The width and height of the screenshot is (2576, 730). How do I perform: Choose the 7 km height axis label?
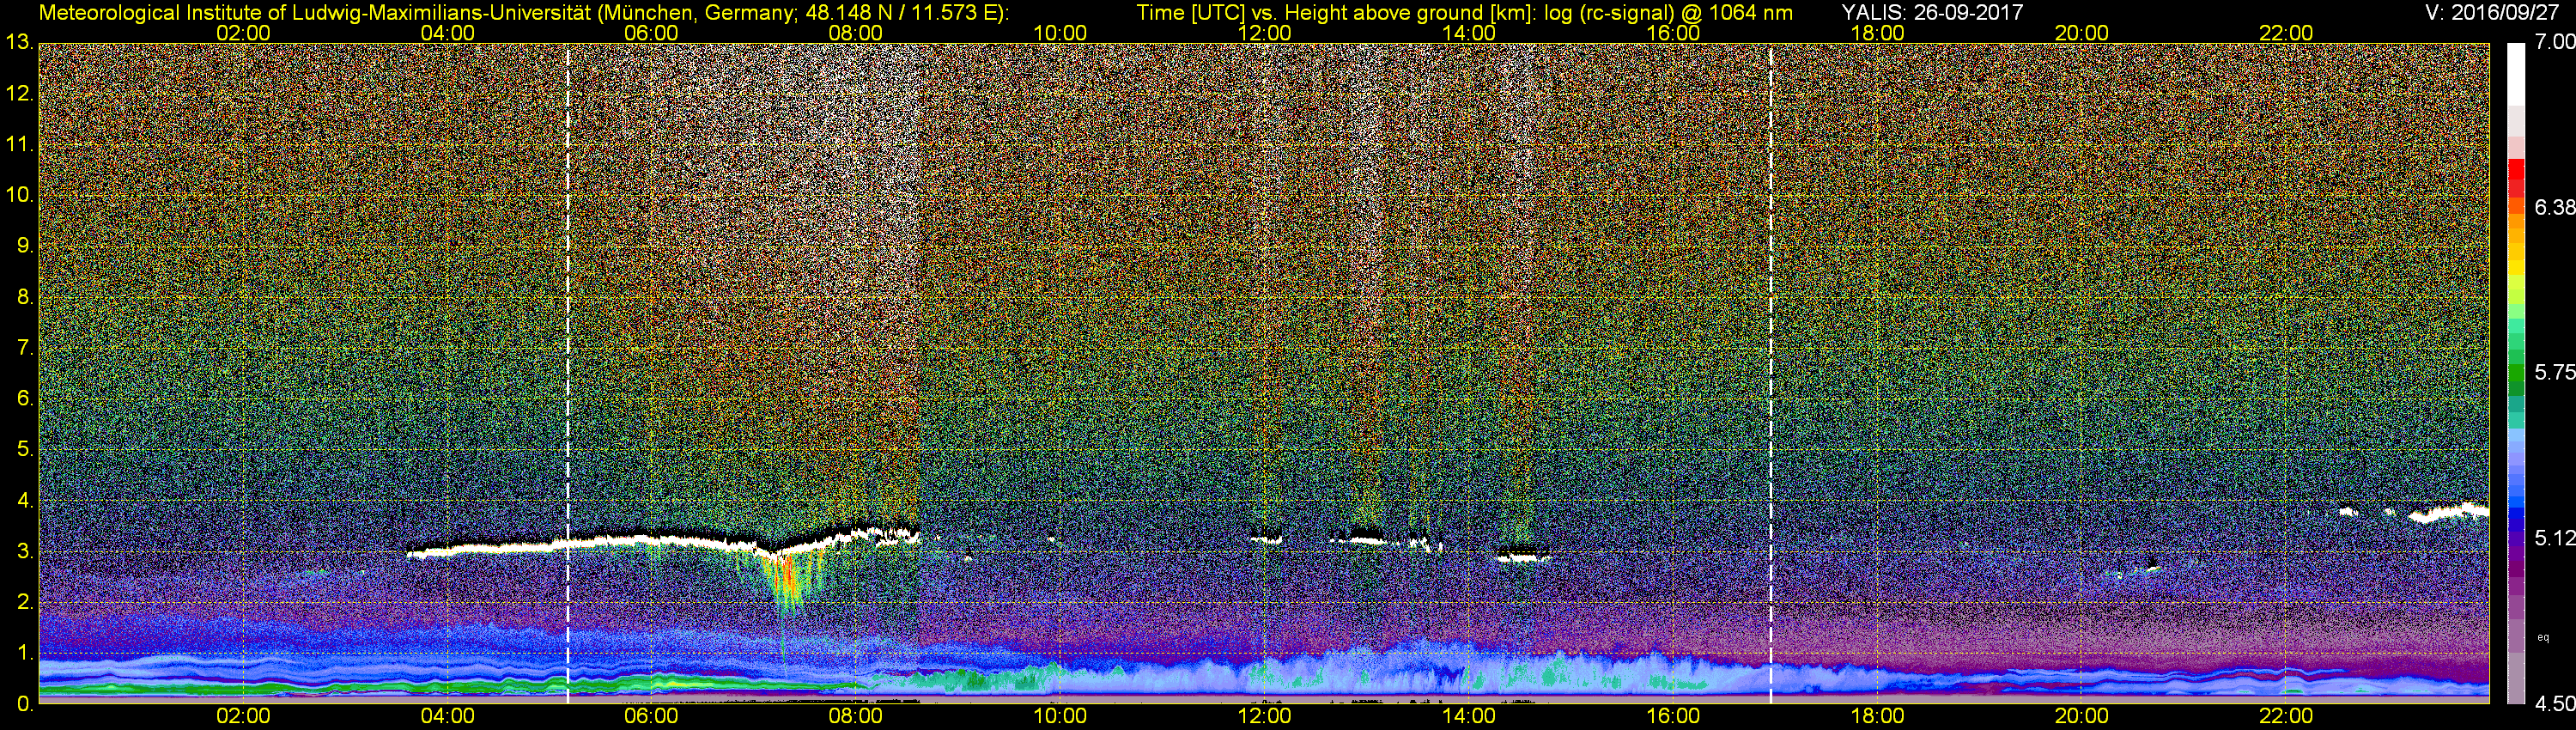pyautogui.click(x=24, y=348)
